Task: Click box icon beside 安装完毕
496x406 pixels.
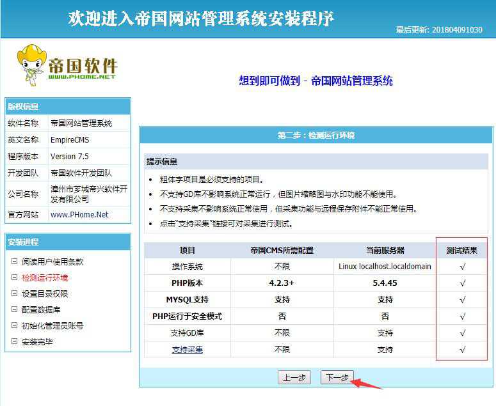Action: tap(14, 341)
